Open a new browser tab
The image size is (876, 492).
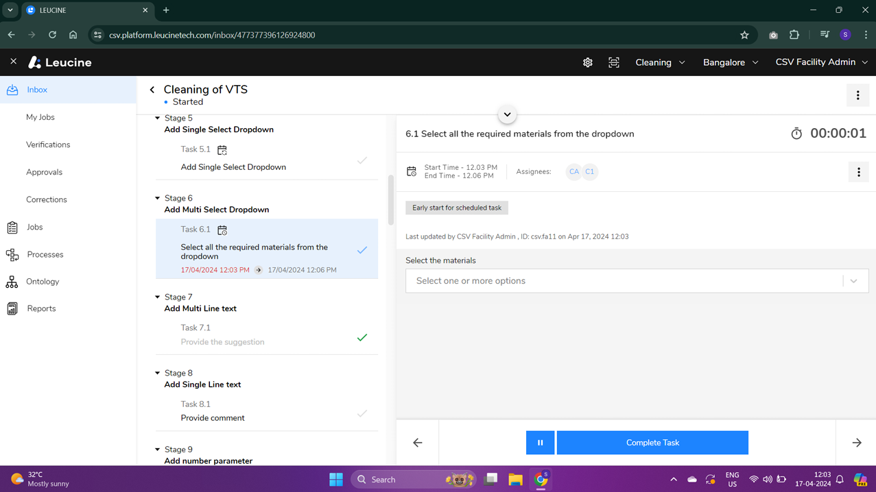[166, 10]
